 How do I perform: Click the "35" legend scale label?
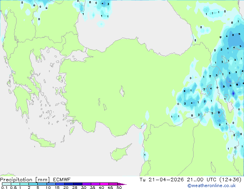92,187
